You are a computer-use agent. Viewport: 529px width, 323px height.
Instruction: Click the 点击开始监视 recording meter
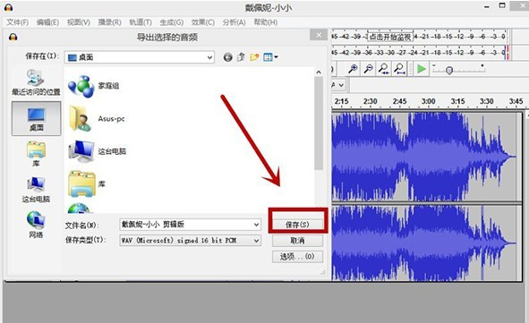(390, 37)
